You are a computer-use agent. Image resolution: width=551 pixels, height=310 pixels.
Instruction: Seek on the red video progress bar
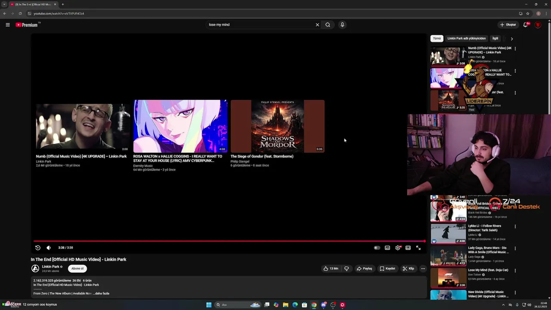tap(229, 241)
